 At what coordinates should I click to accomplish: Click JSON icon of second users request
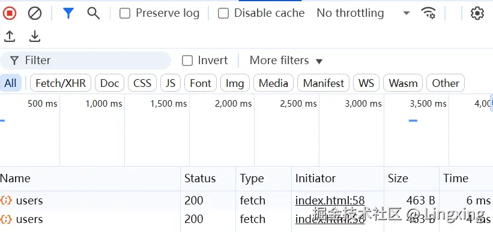pyautogui.click(x=6, y=219)
